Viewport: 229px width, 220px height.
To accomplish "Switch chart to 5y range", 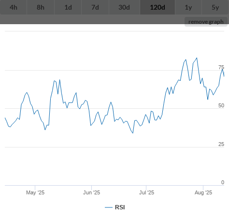I will tap(215, 7).
